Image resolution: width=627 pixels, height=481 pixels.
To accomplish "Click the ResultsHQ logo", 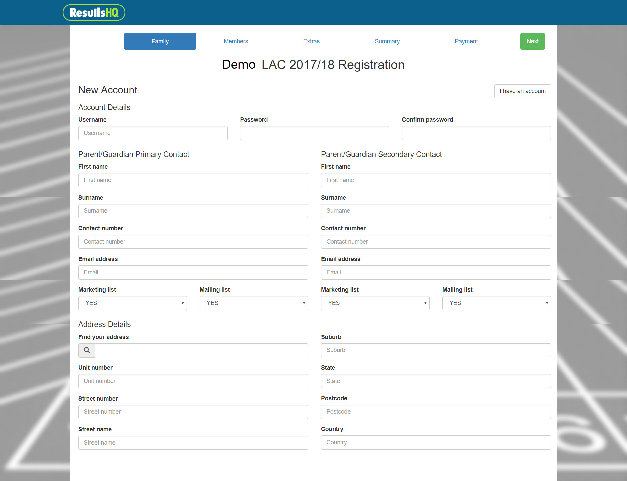I will [x=94, y=13].
